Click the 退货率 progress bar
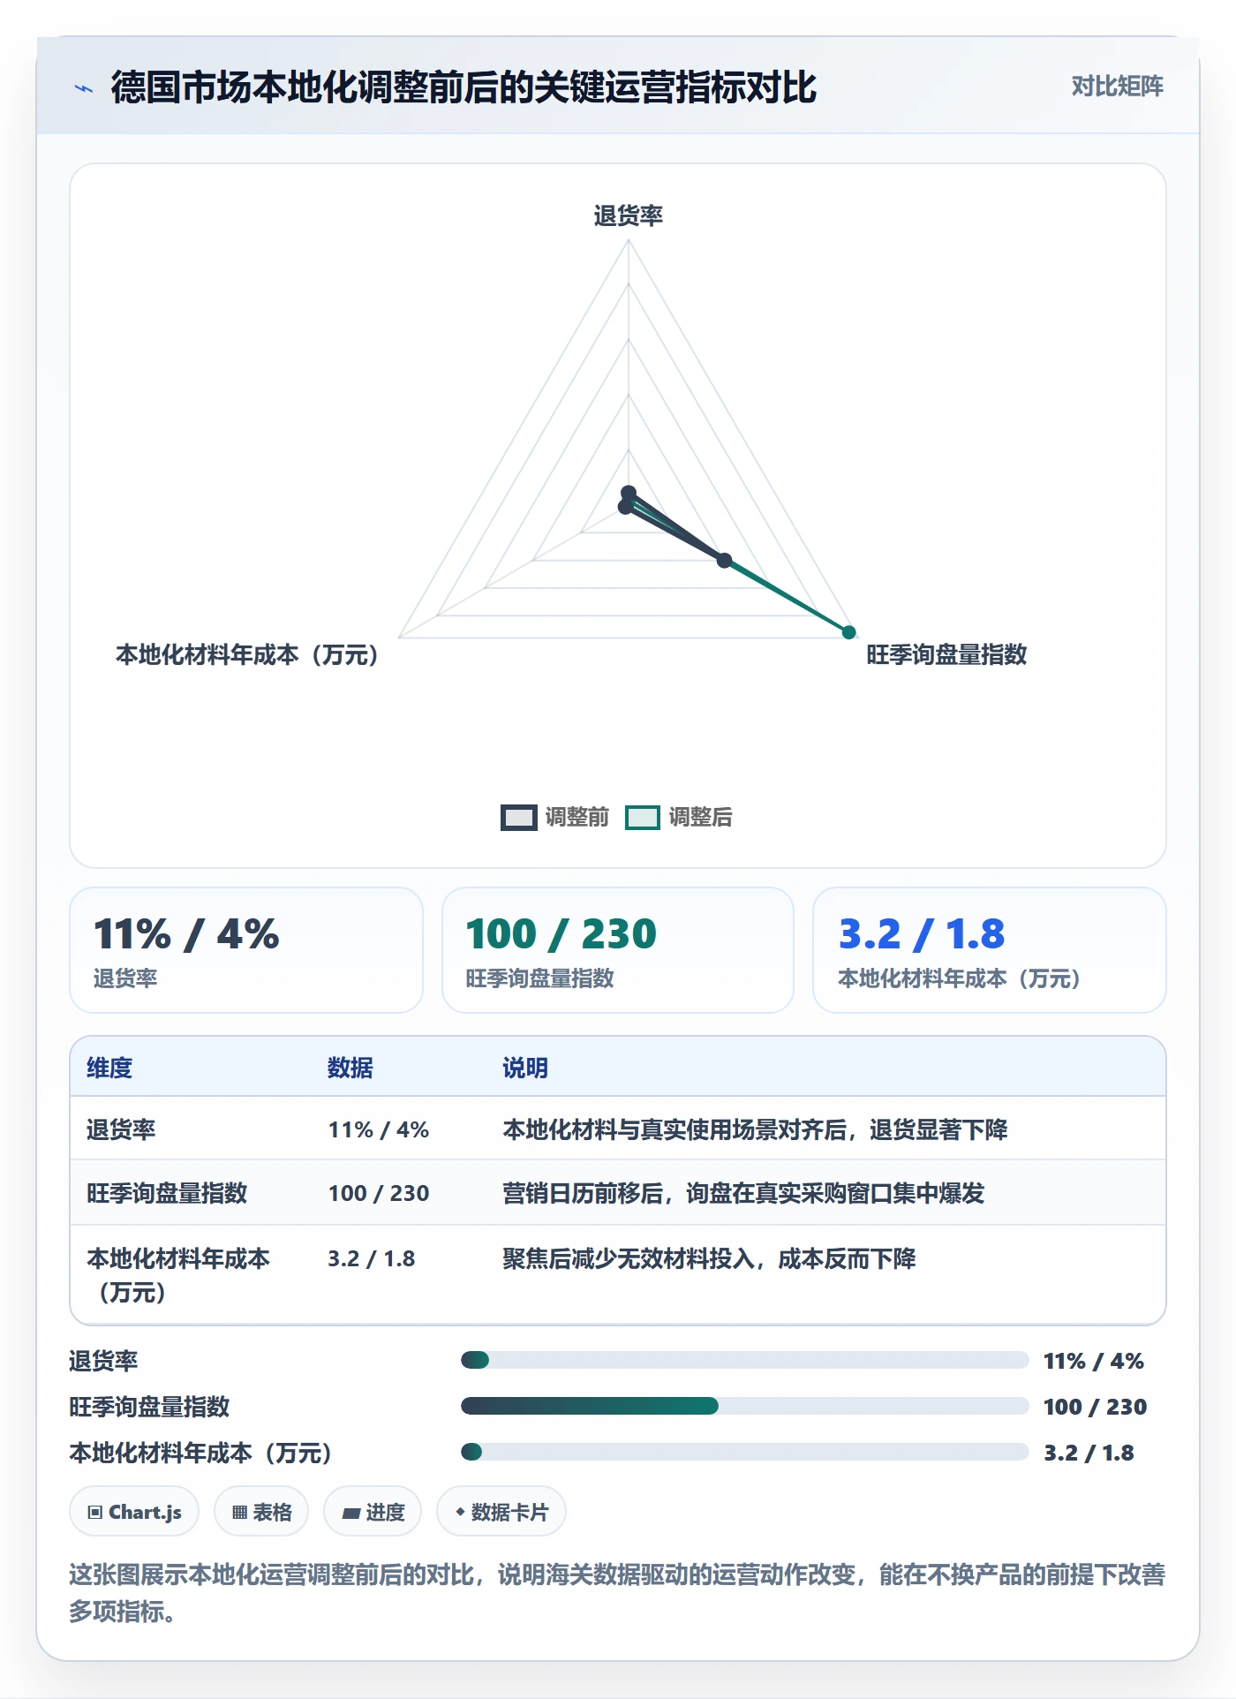The width and height of the screenshot is (1236, 1699). [744, 1360]
